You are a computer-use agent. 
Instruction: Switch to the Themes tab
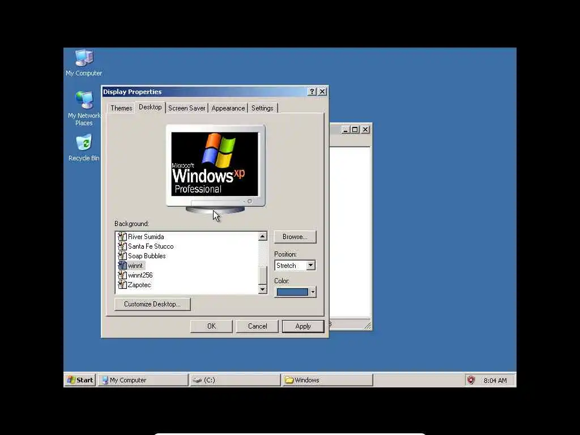tap(121, 108)
